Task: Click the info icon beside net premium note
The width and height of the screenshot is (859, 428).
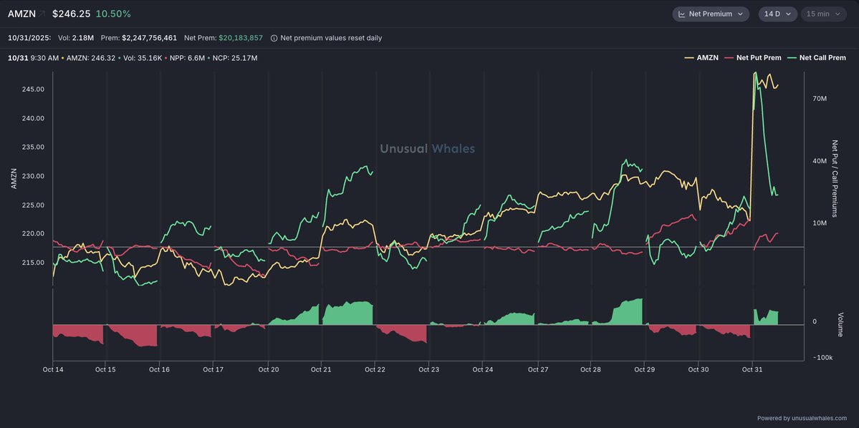Action: pyautogui.click(x=274, y=38)
